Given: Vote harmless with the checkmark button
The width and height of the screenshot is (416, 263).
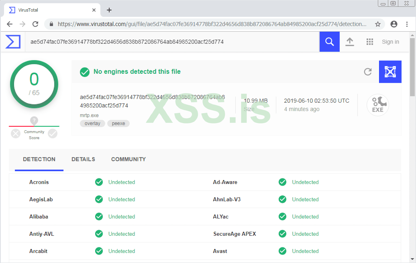Looking at the screenshot, I should point(53,134).
